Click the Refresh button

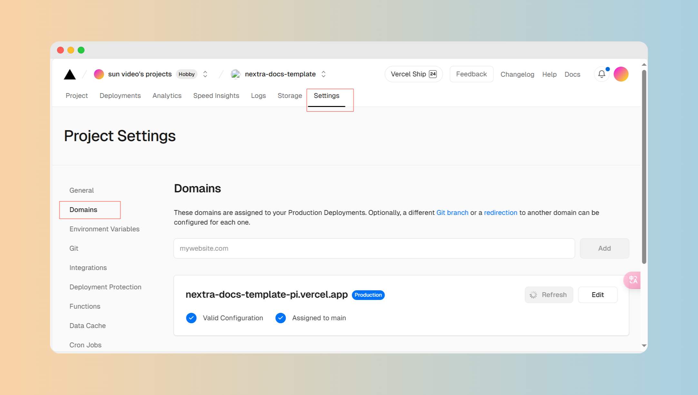coord(549,295)
